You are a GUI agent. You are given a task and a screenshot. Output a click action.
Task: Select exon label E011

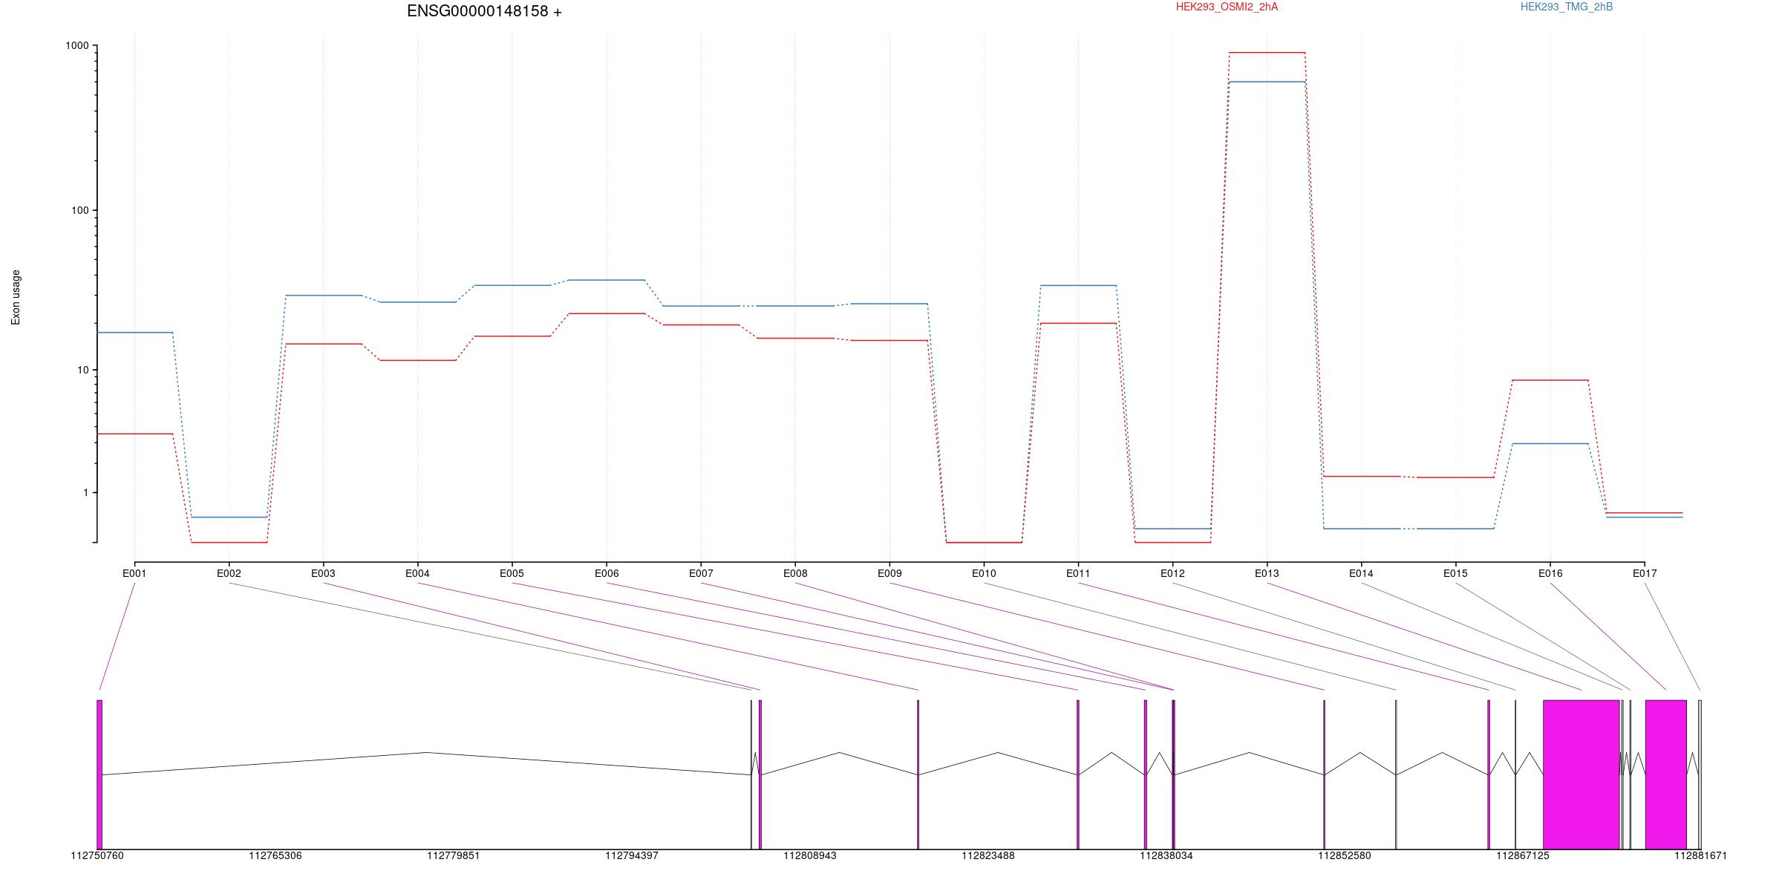1078,573
